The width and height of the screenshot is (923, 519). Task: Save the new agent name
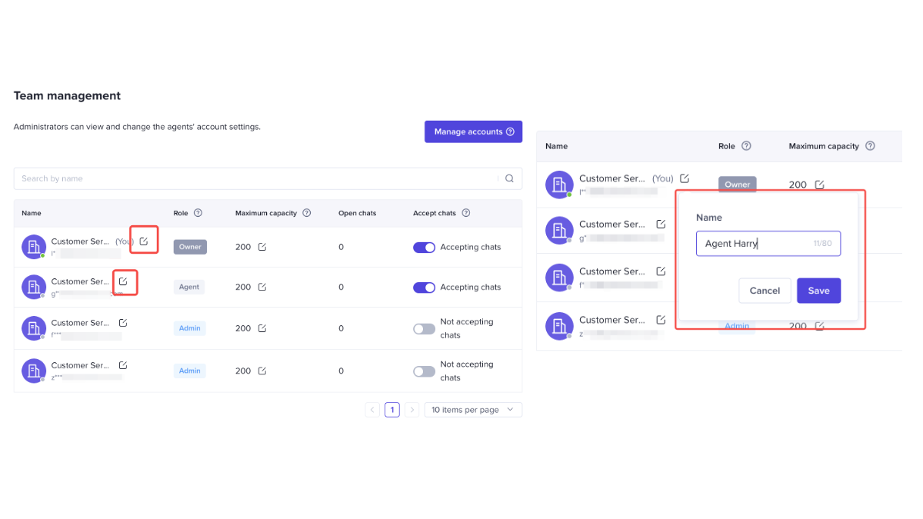818,291
